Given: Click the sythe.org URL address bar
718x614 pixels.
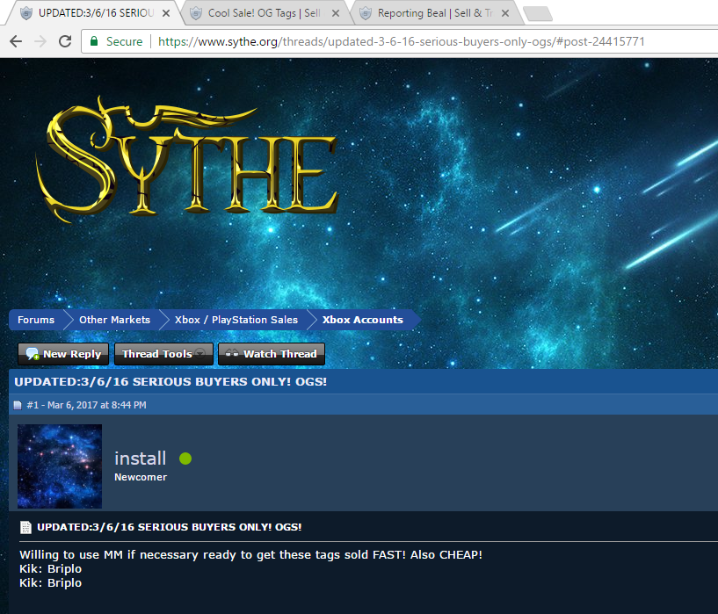Looking at the screenshot, I should pyautogui.click(x=401, y=41).
